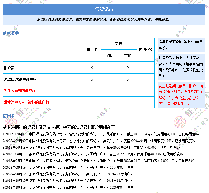Screen dimensions: 209x193
Task: Click the 其他 sub-column header
Action: tap(128, 56)
